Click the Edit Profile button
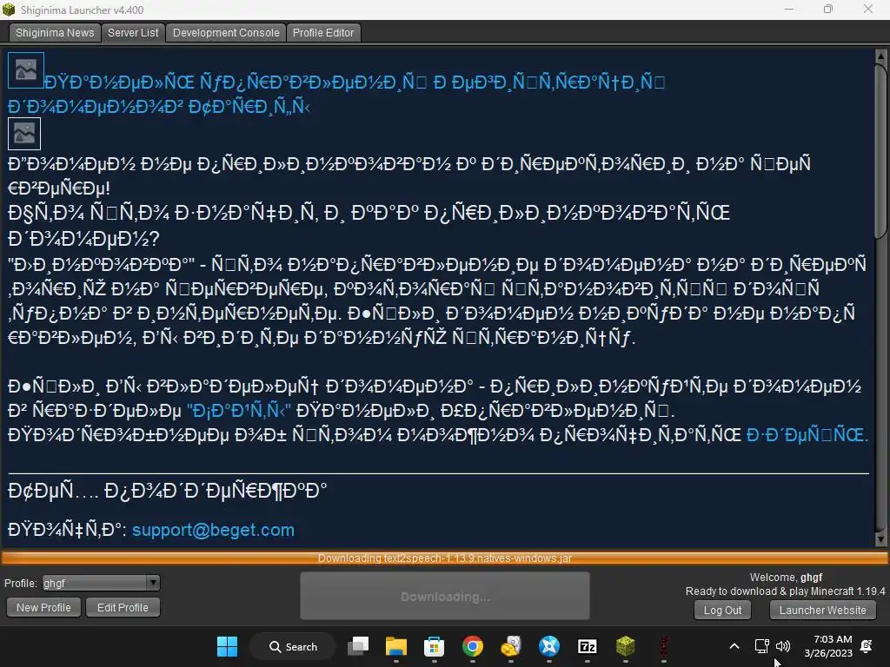This screenshot has height=667, width=890. 123,607
